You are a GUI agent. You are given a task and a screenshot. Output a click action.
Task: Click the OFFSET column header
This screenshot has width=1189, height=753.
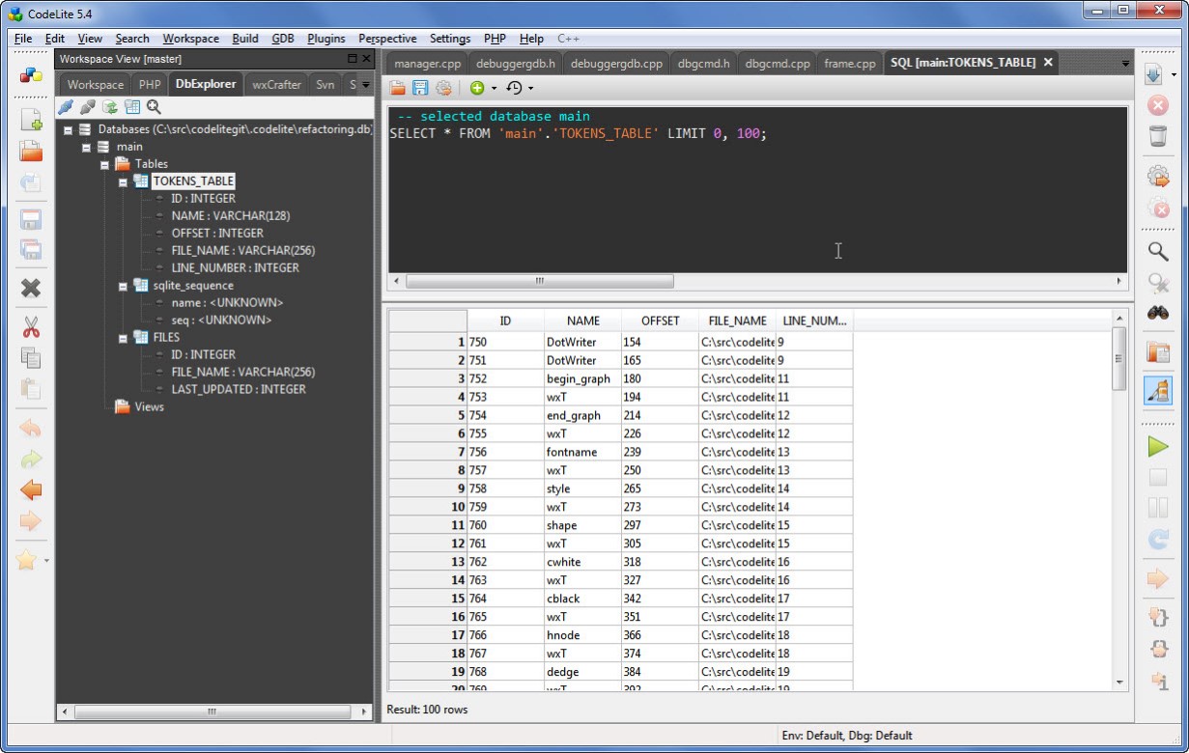(660, 321)
